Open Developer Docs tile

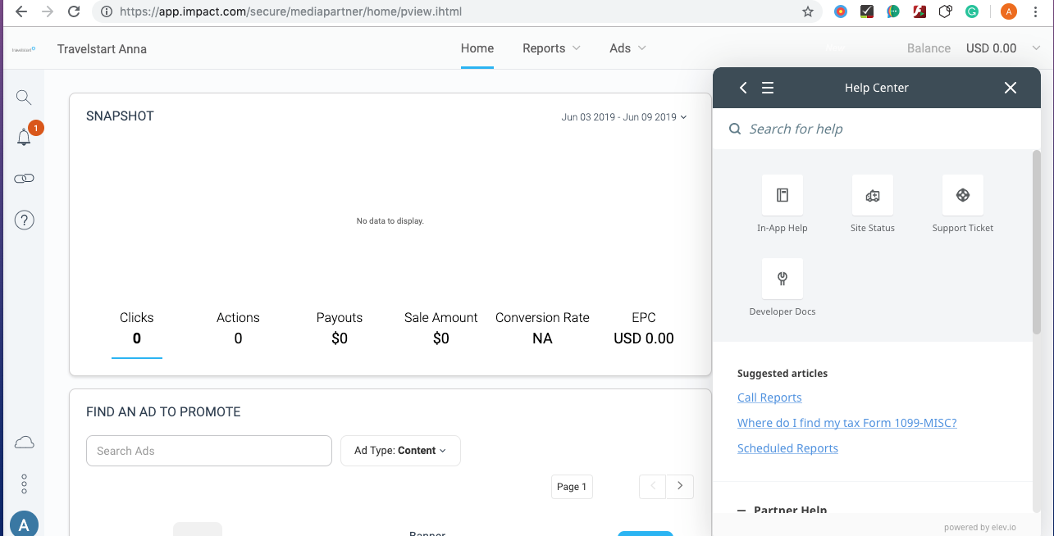(783, 288)
